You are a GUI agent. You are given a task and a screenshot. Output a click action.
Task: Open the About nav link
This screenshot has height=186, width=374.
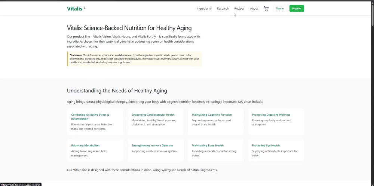tap(254, 9)
